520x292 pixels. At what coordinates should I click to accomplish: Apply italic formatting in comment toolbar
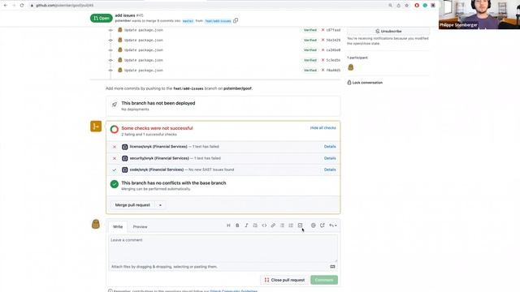point(246,225)
